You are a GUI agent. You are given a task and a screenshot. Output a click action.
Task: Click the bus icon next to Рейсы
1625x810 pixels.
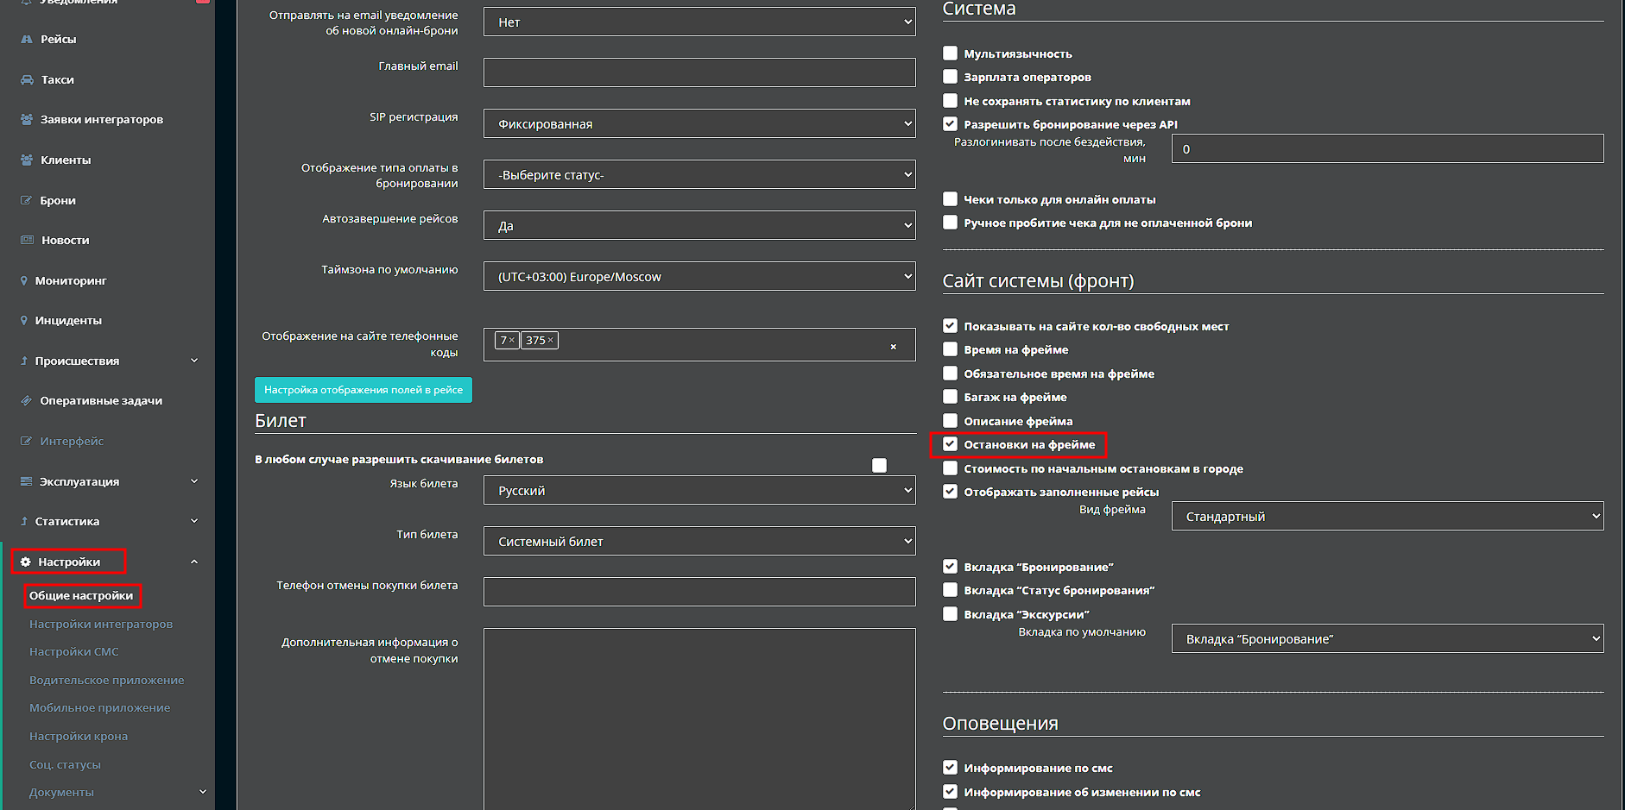[x=27, y=40]
